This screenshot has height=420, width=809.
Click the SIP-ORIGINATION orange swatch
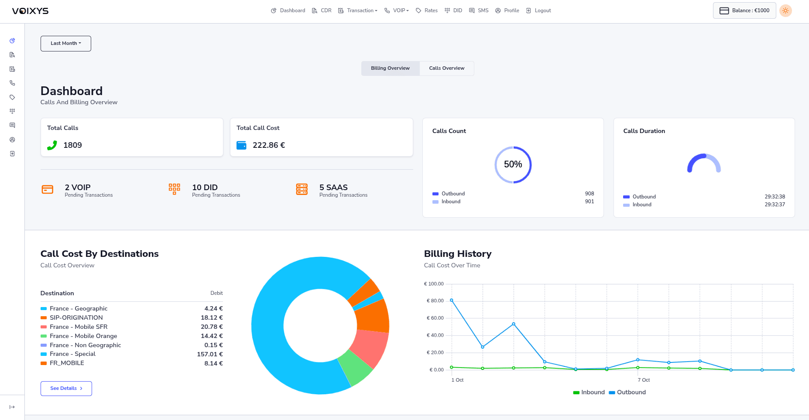pos(44,318)
